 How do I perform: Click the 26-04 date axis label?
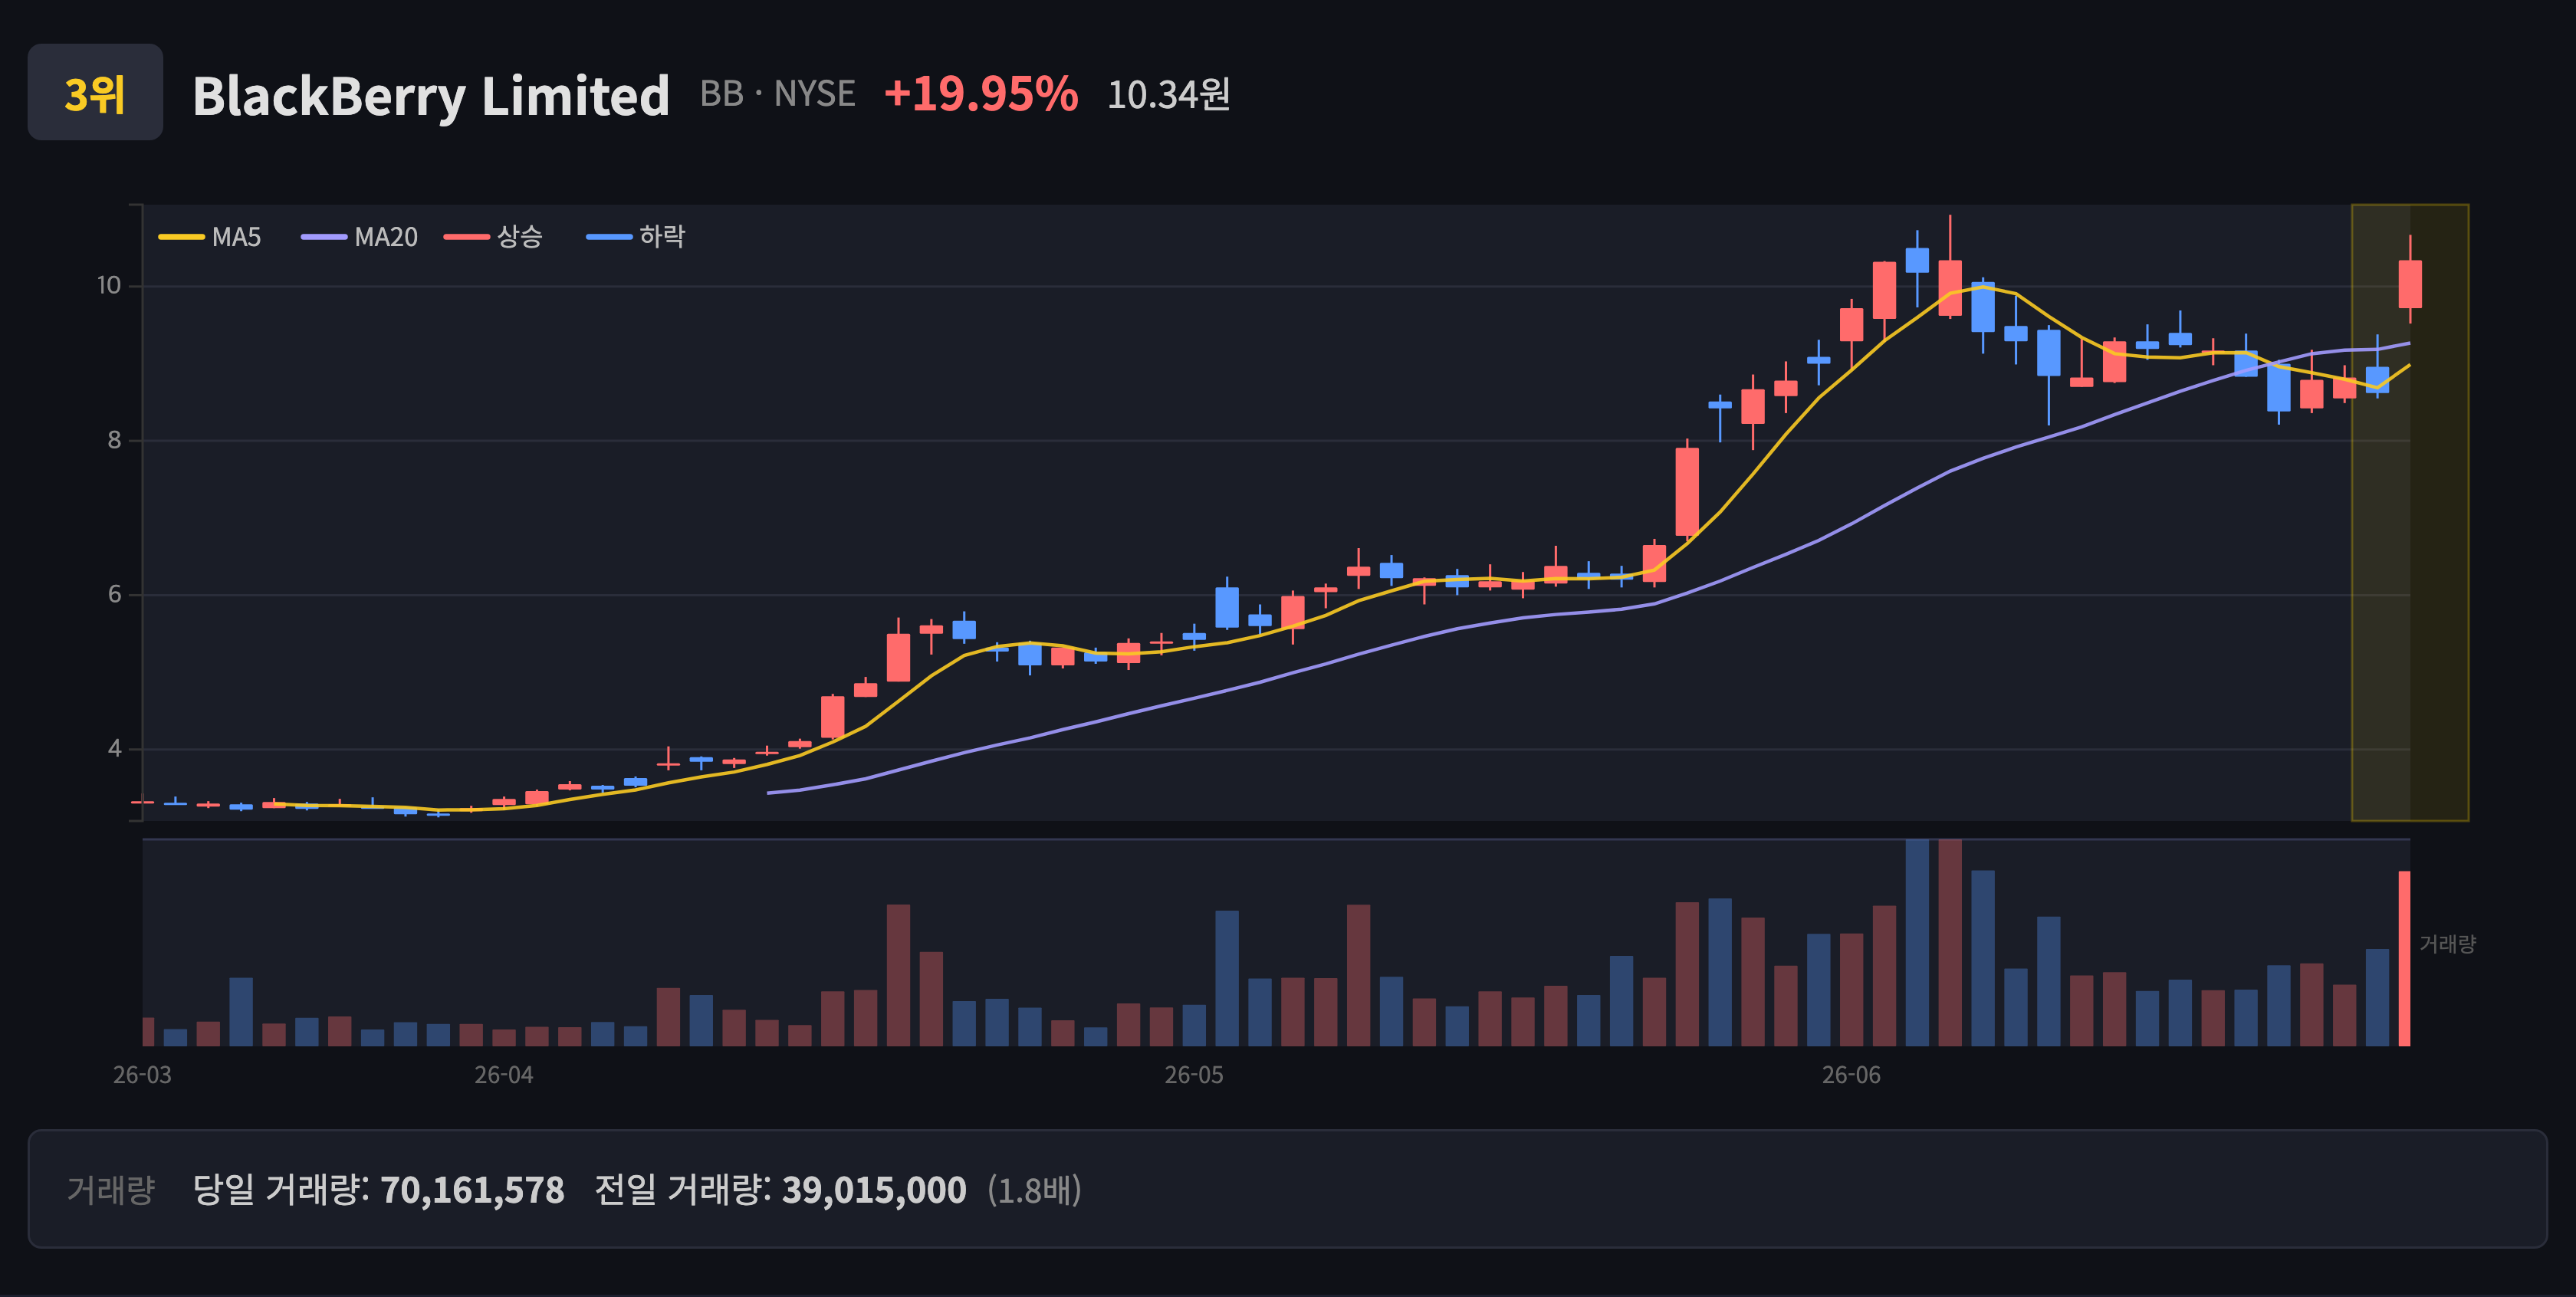pyautogui.click(x=504, y=1075)
